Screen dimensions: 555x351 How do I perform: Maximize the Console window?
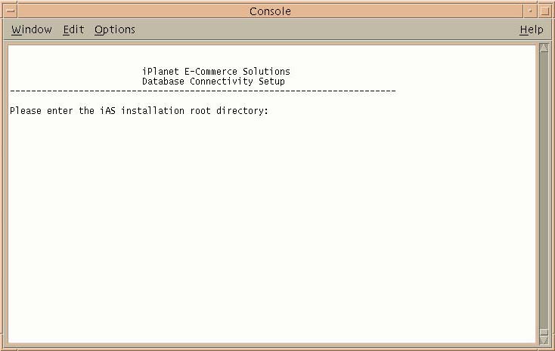tap(545, 11)
